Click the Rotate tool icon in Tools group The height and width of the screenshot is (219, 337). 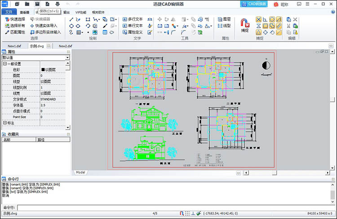166,19
